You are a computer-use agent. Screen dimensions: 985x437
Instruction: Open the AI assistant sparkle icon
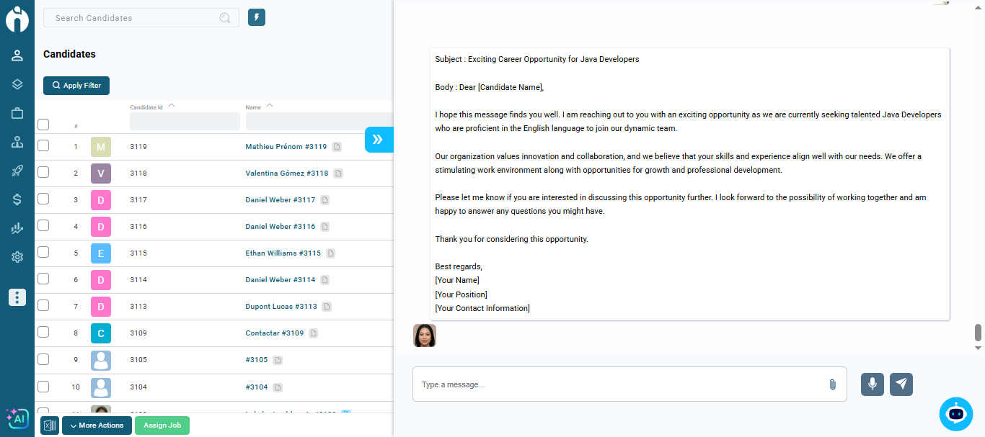tap(17, 418)
